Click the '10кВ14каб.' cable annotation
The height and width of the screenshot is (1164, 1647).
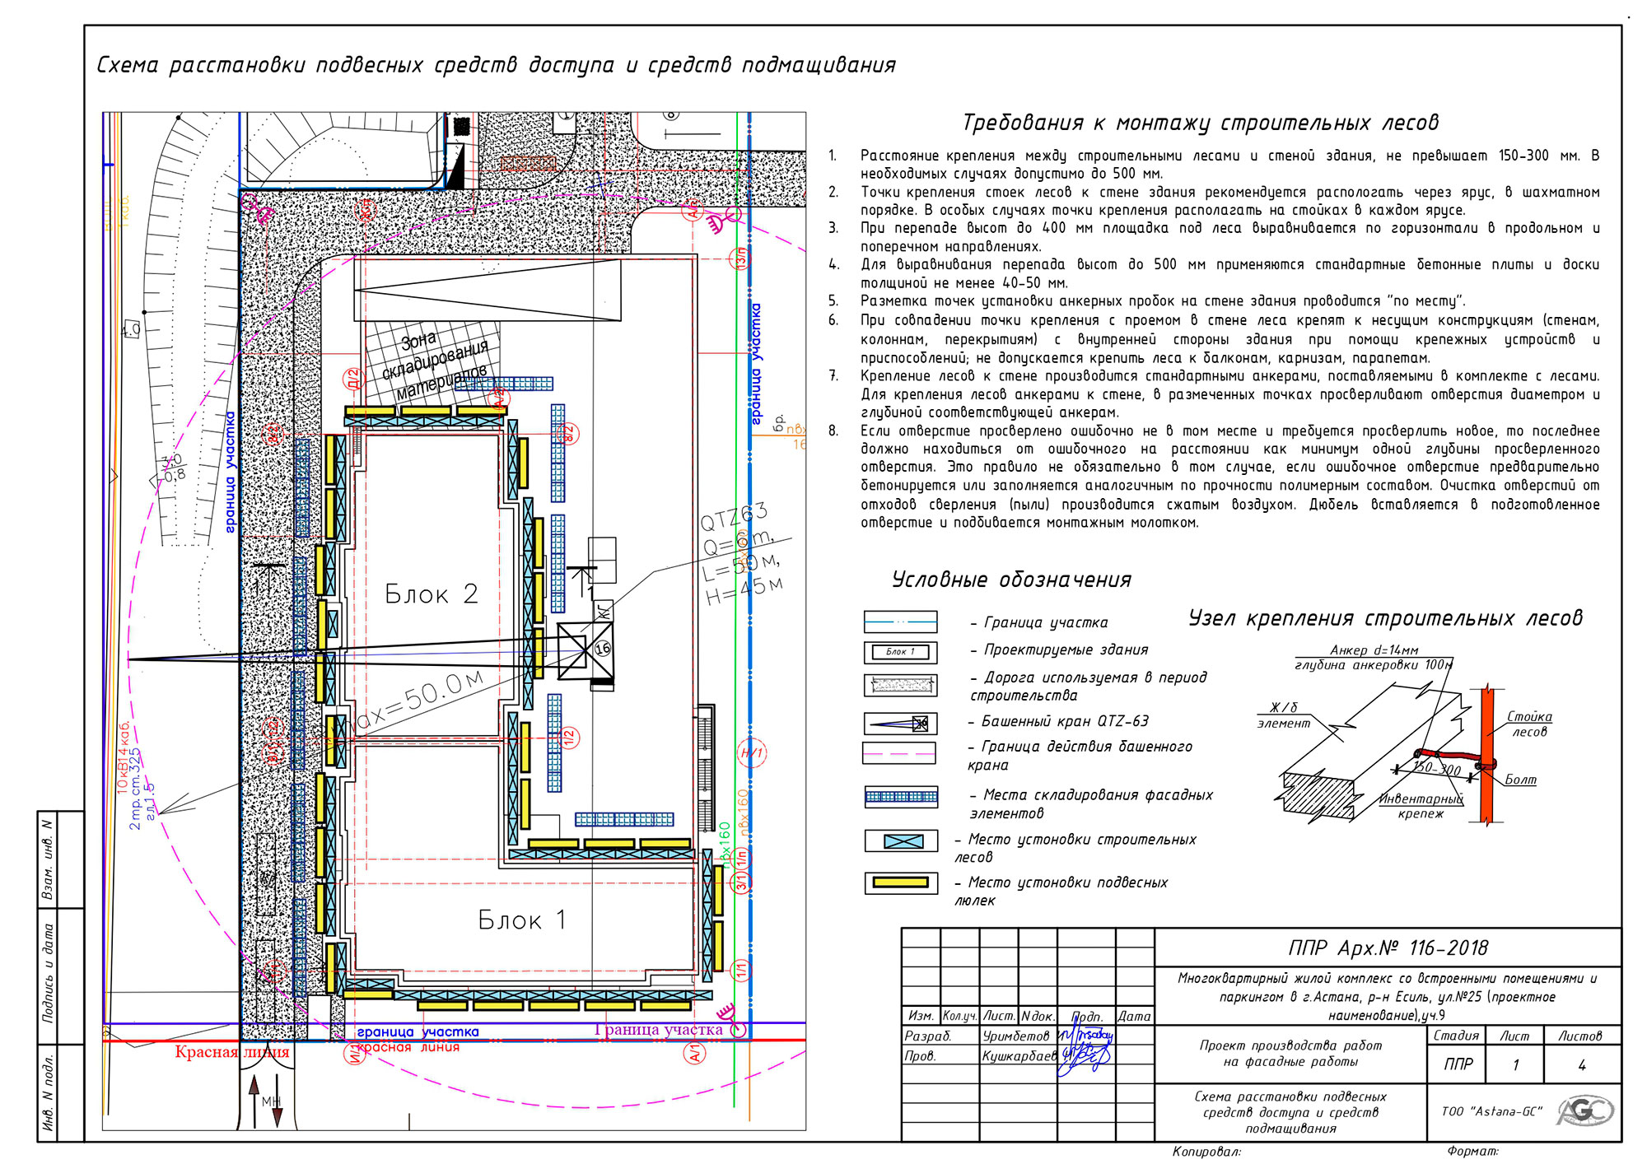pos(124,756)
